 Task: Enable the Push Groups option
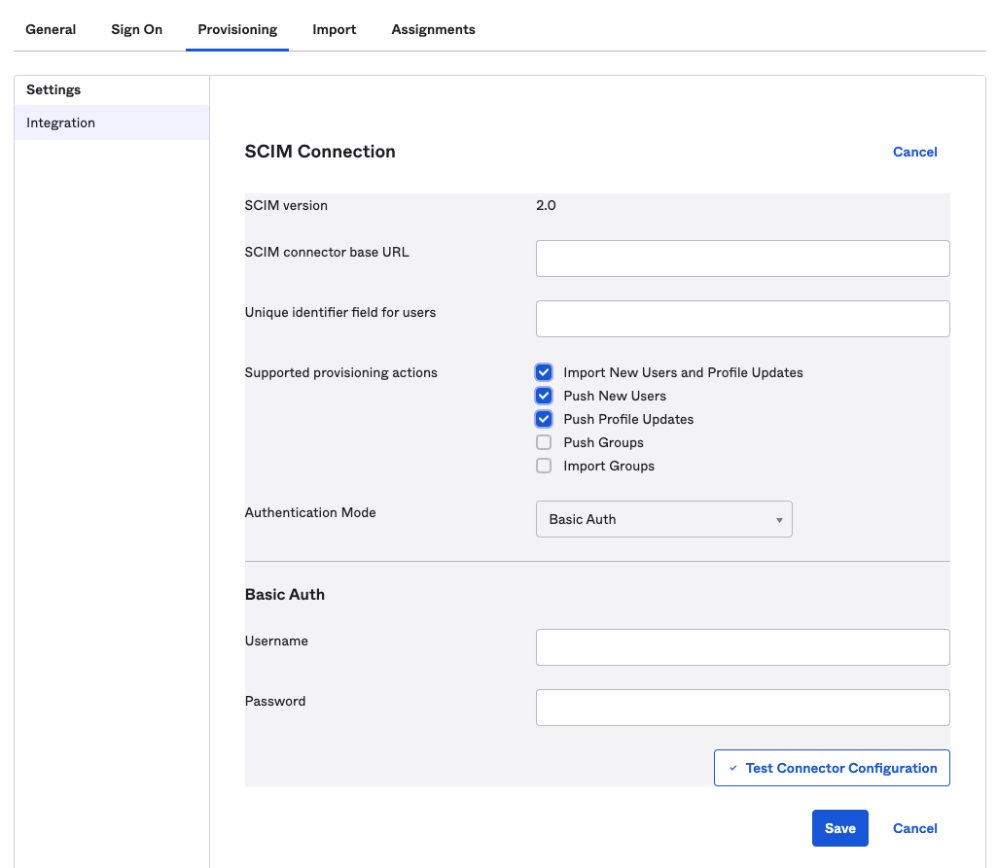click(x=543, y=441)
